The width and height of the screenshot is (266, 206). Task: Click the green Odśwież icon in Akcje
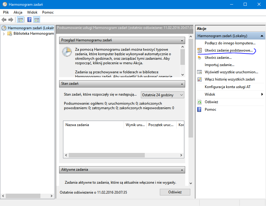click(x=199, y=102)
